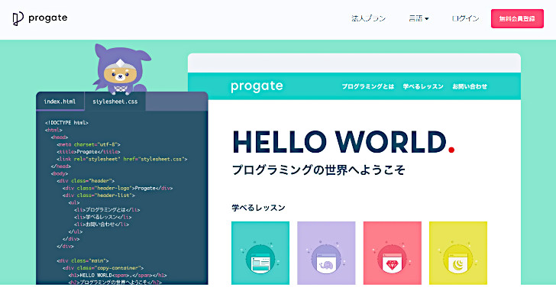Click the div class="header-logo" code line
This screenshot has width=556, height=297.
click(118, 188)
